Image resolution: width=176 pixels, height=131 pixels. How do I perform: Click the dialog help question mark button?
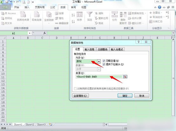coord(139,42)
